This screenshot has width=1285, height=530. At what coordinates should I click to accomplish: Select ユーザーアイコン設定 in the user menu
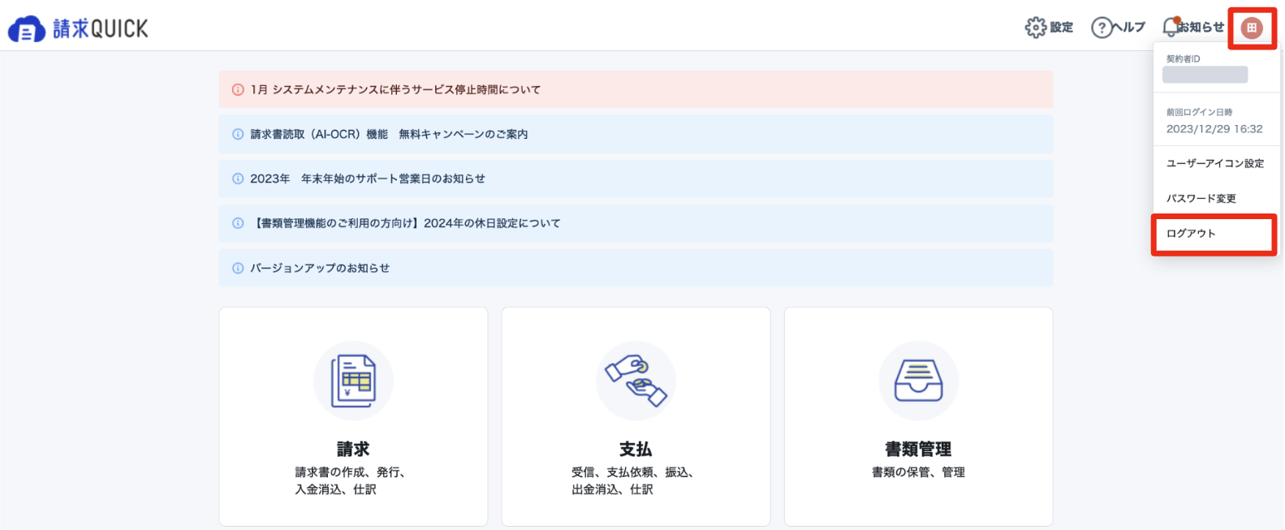point(1215,164)
